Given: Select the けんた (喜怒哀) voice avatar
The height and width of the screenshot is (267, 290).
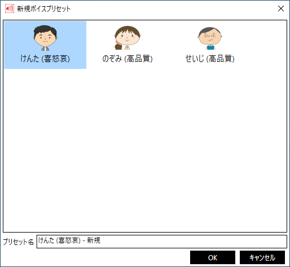Looking at the screenshot, I should tap(45, 38).
